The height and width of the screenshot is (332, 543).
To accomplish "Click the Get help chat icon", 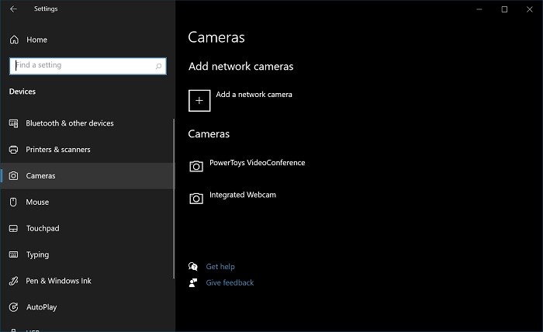I will pos(193,266).
